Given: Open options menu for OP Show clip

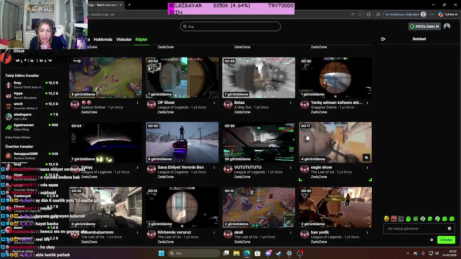Looking at the screenshot, I should pos(214,103).
